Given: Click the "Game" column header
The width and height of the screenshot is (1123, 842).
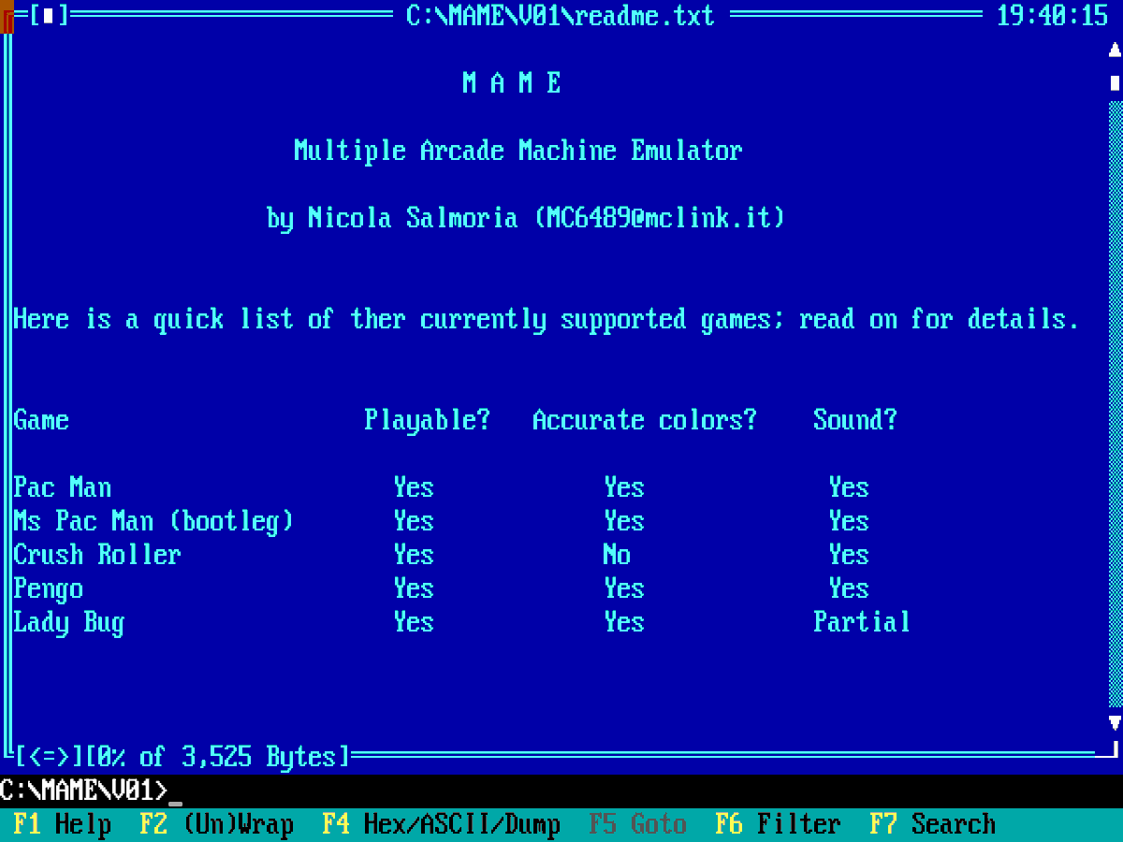Looking at the screenshot, I should [41, 420].
